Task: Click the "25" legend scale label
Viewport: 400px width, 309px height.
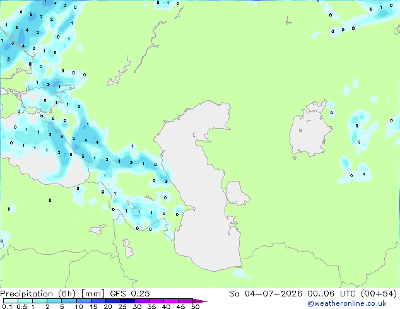Action: point(122,306)
